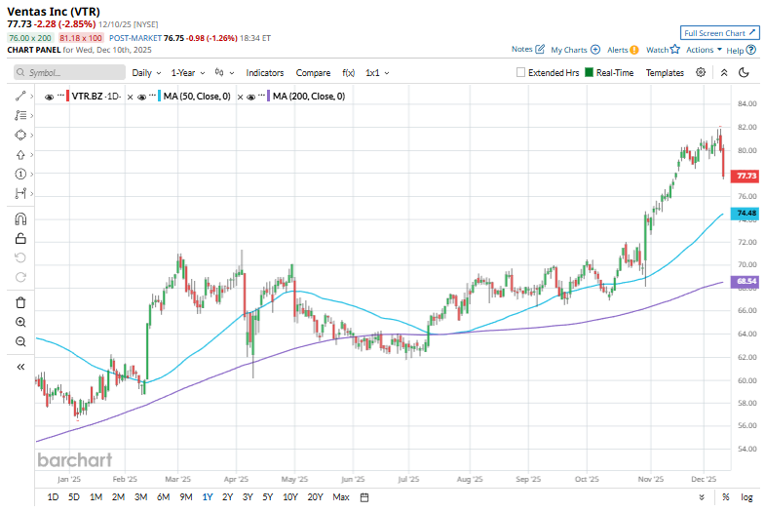Screen dimensions: 765x512
Task: Select the trend line drawing tool
Action: click(x=20, y=97)
